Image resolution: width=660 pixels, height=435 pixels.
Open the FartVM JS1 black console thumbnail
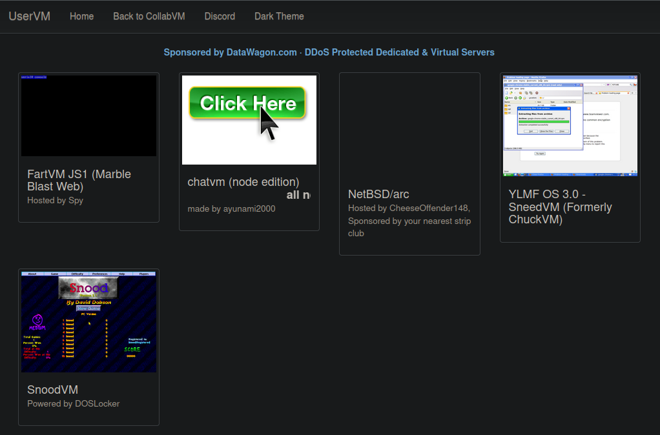(x=88, y=116)
